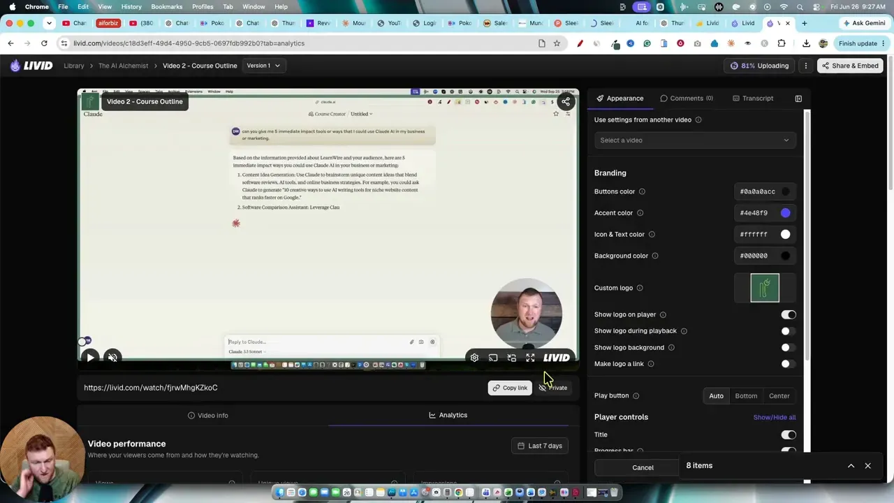Open the Bookmarks menu in menu bar
Image resolution: width=894 pixels, height=503 pixels.
[166, 6]
